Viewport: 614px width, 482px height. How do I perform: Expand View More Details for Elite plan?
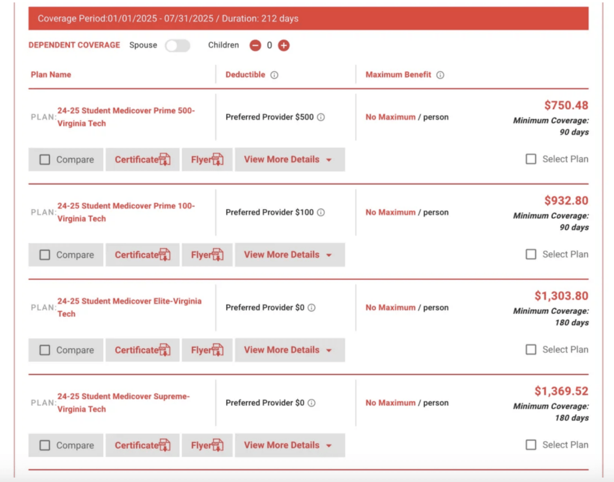tap(290, 350)
